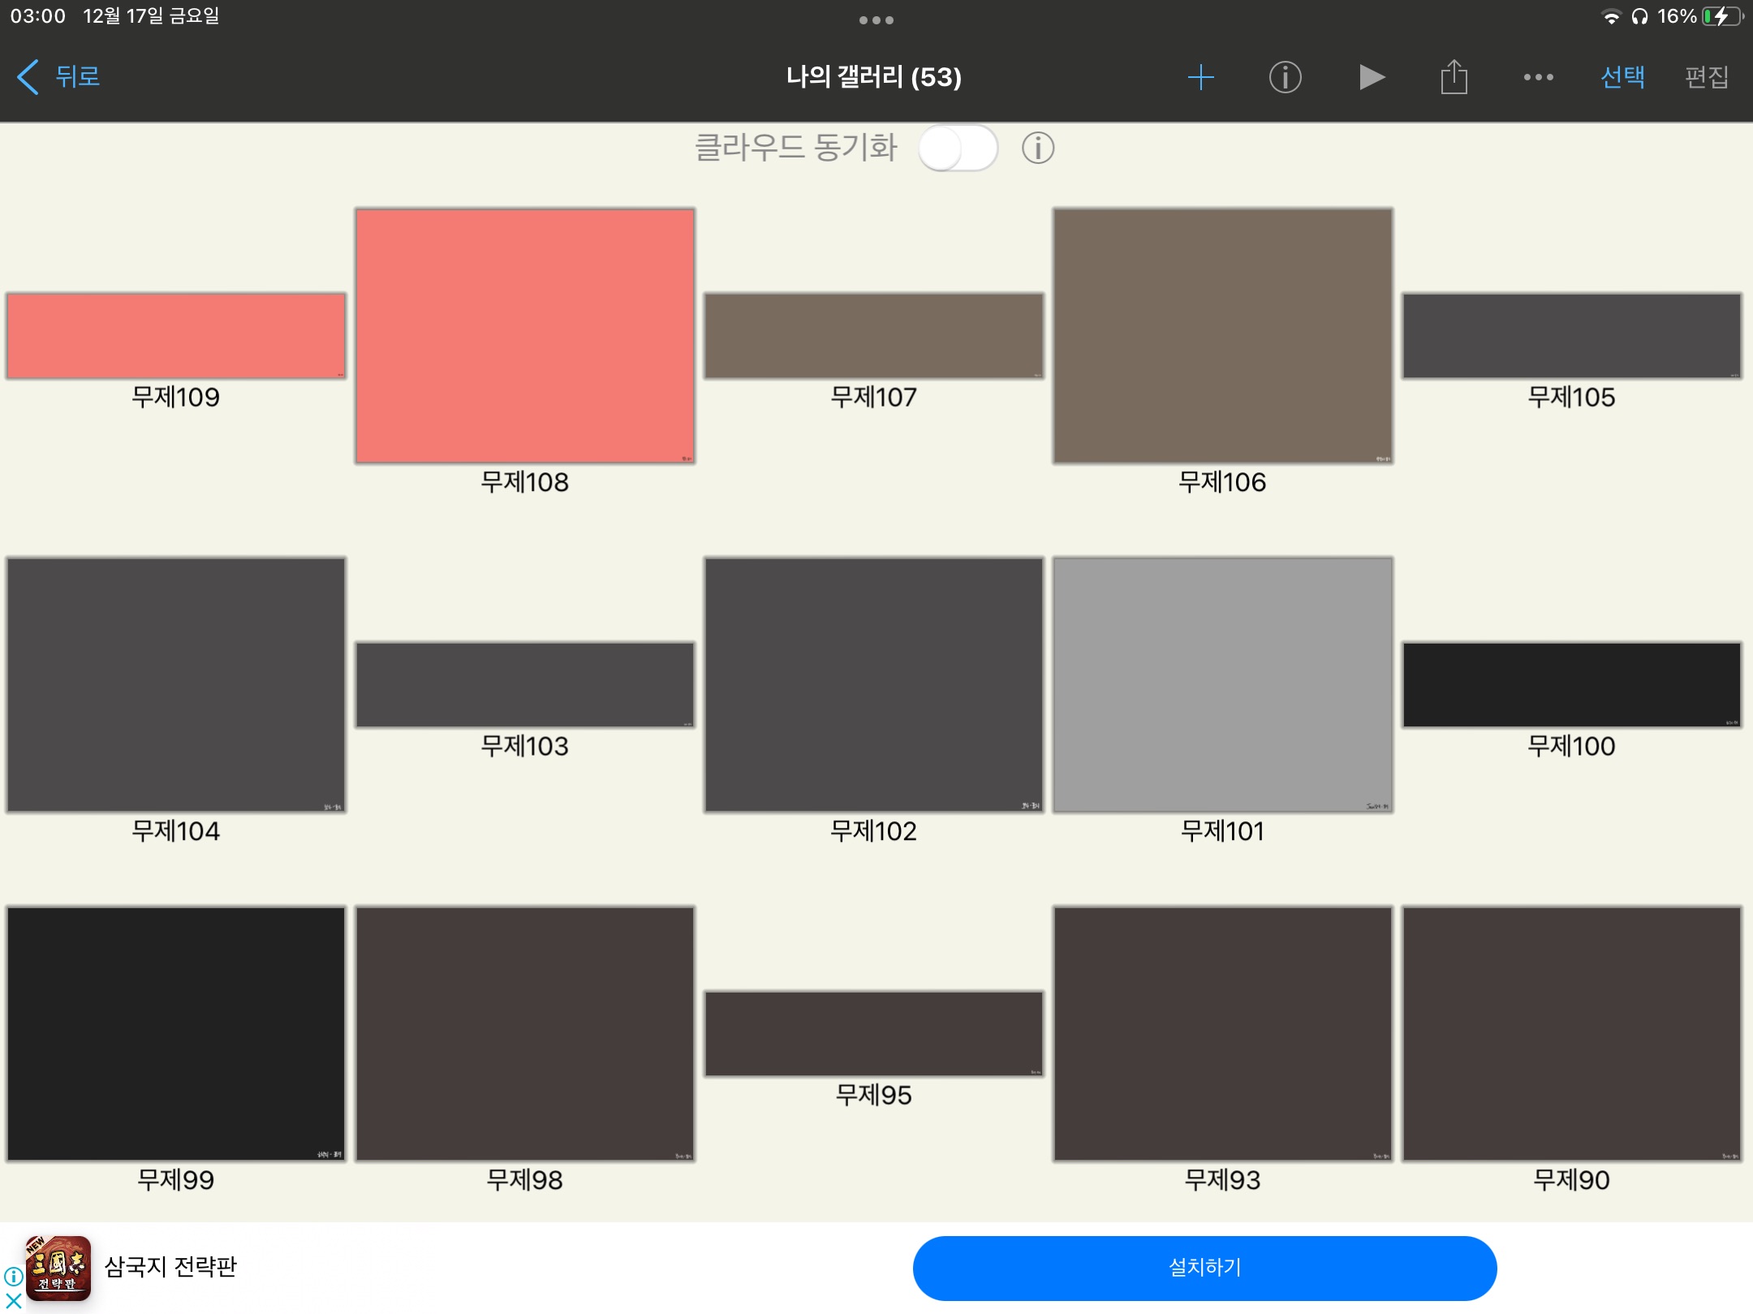The image size is (1753, 1314).
Task: Open the three-dot more options menu
Action: [x=1538, y=77]
